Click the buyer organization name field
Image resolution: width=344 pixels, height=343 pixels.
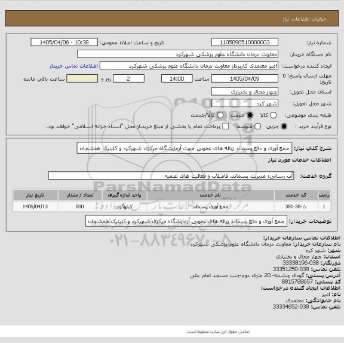coord(178,54)
